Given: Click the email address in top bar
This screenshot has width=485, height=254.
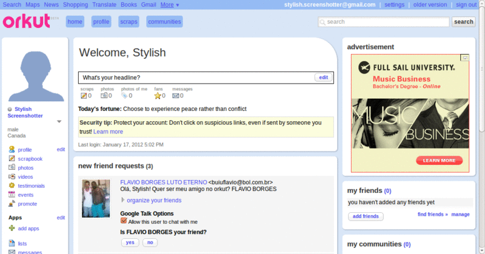Looking at the screenshot, I should 330,5.
